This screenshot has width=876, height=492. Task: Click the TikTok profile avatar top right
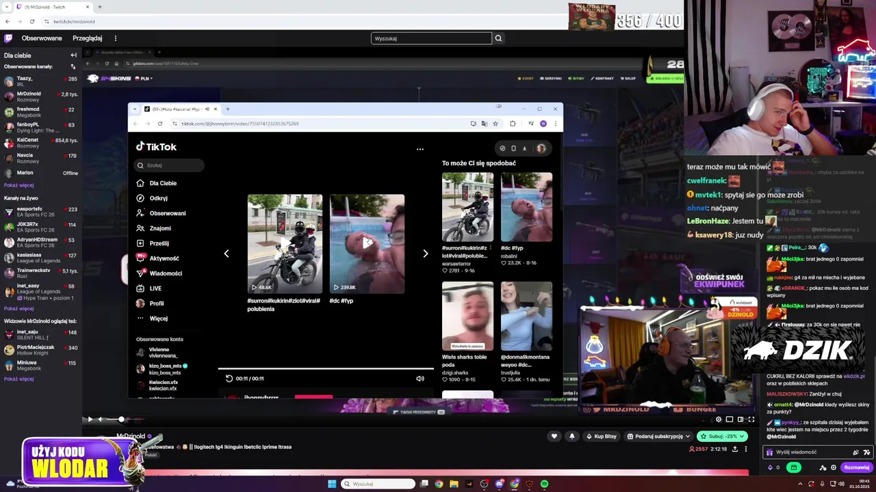pos(541,148)
